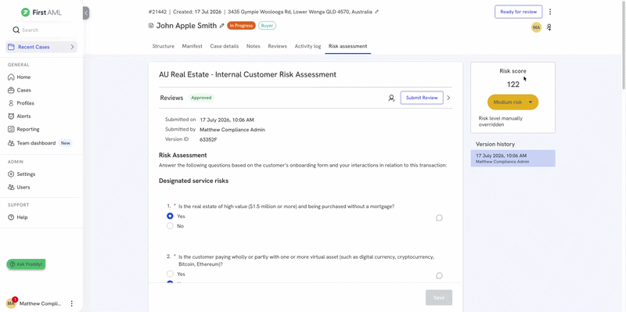The image size is (626, 312).
Task: Click the Alerts alarm icon
Action: (x=11, y=116)
